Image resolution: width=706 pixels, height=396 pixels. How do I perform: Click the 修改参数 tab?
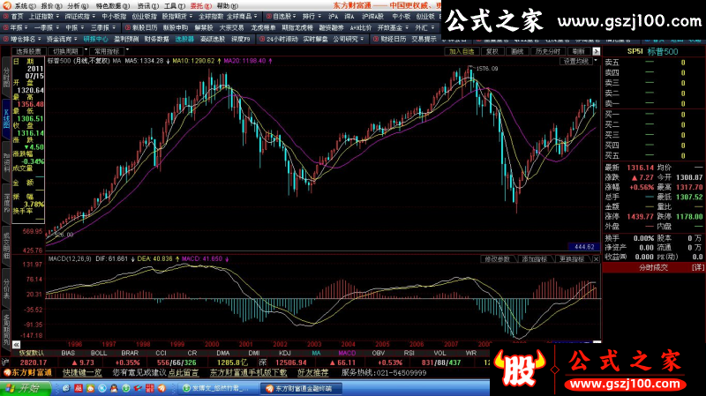498,259
